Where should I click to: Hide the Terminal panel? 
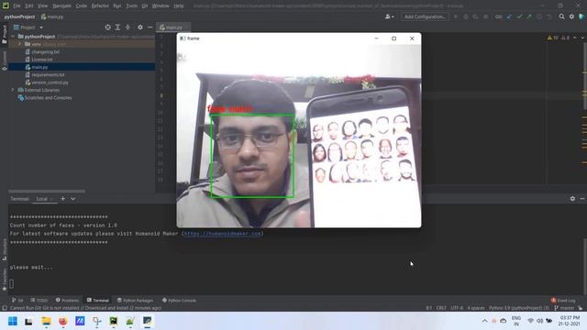coord(582,199)
